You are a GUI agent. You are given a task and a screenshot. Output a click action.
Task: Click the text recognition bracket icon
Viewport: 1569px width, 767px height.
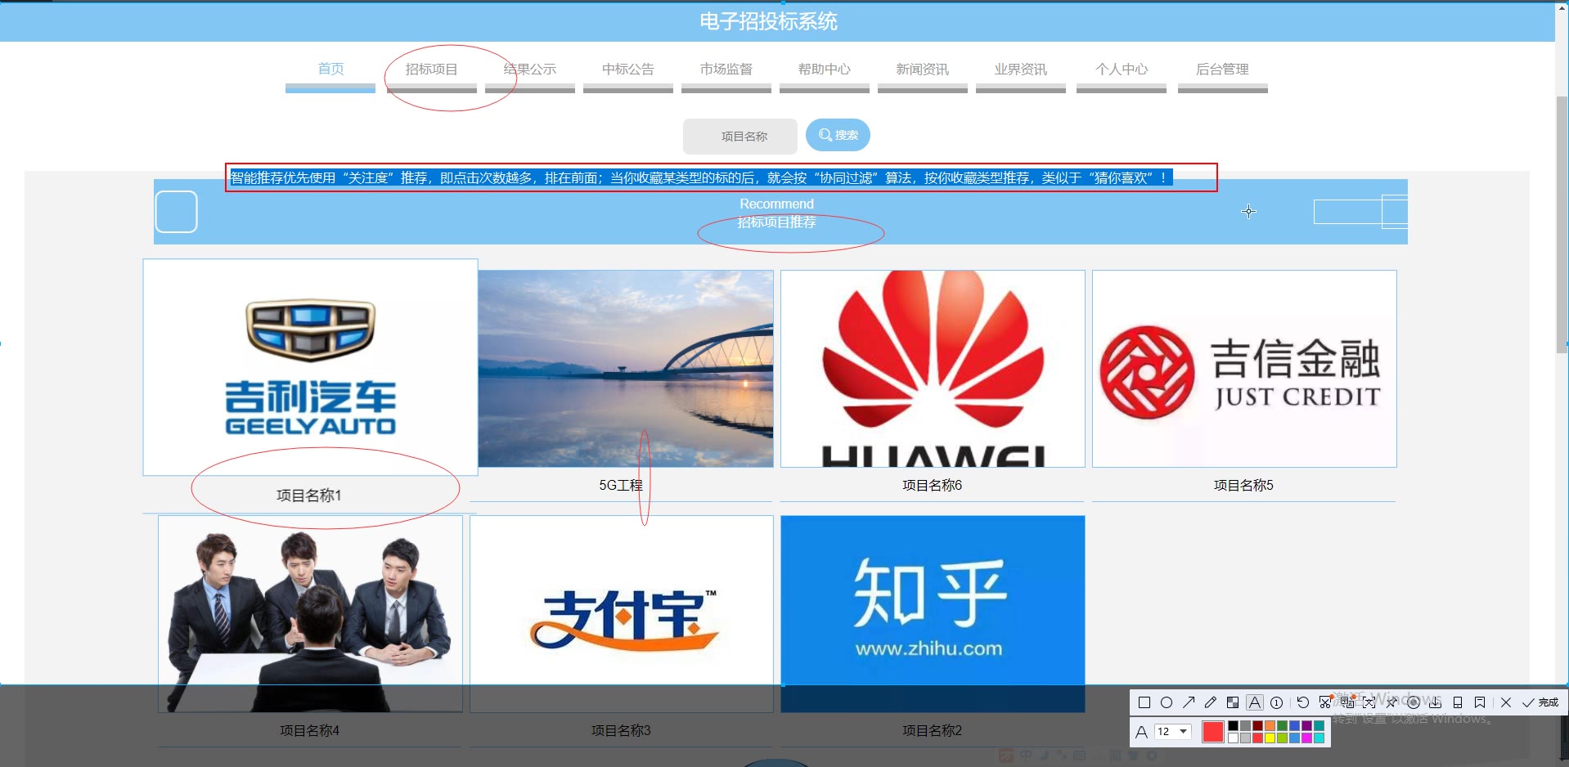point(1369,702)
